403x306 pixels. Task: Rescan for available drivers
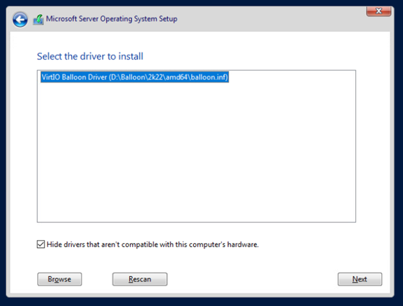(x=139, y=279)
